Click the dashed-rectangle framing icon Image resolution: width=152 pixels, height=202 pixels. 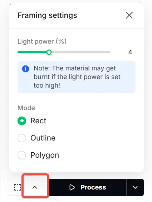click(x=18, y=187)
